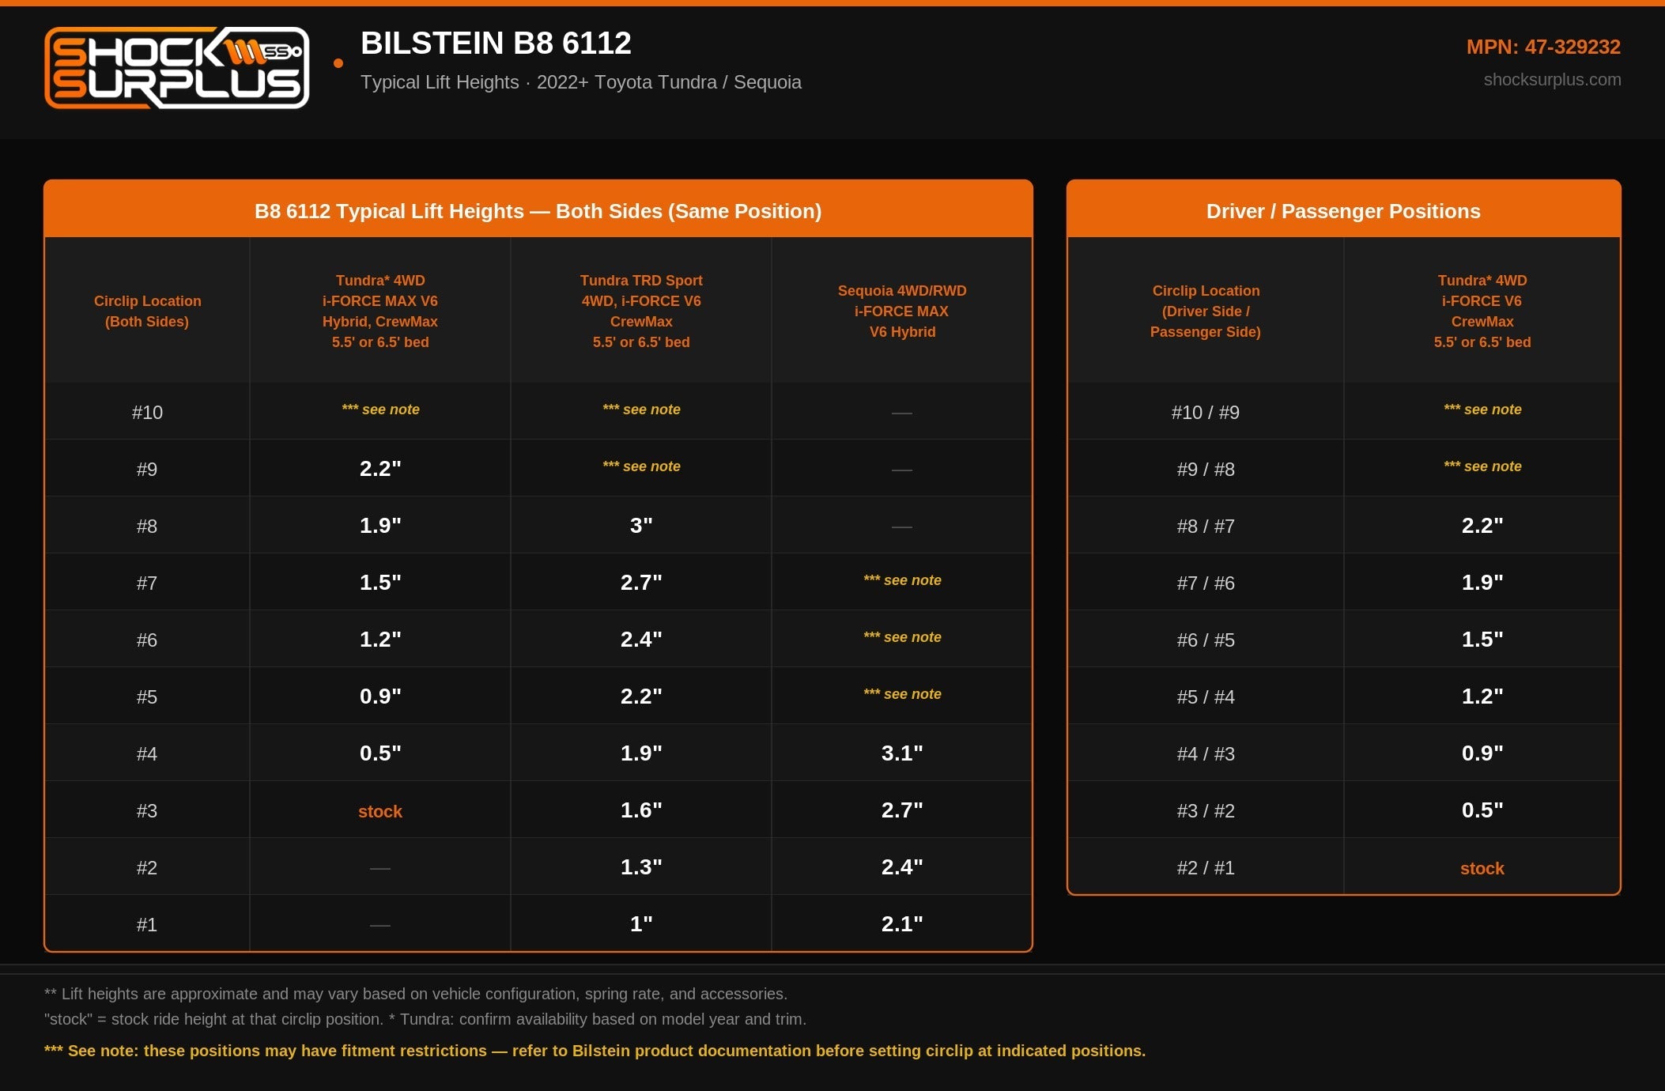Click the Sequoia "*** see note" in row #7
The image size is (1665, 1091).
(x=902, y=580)
